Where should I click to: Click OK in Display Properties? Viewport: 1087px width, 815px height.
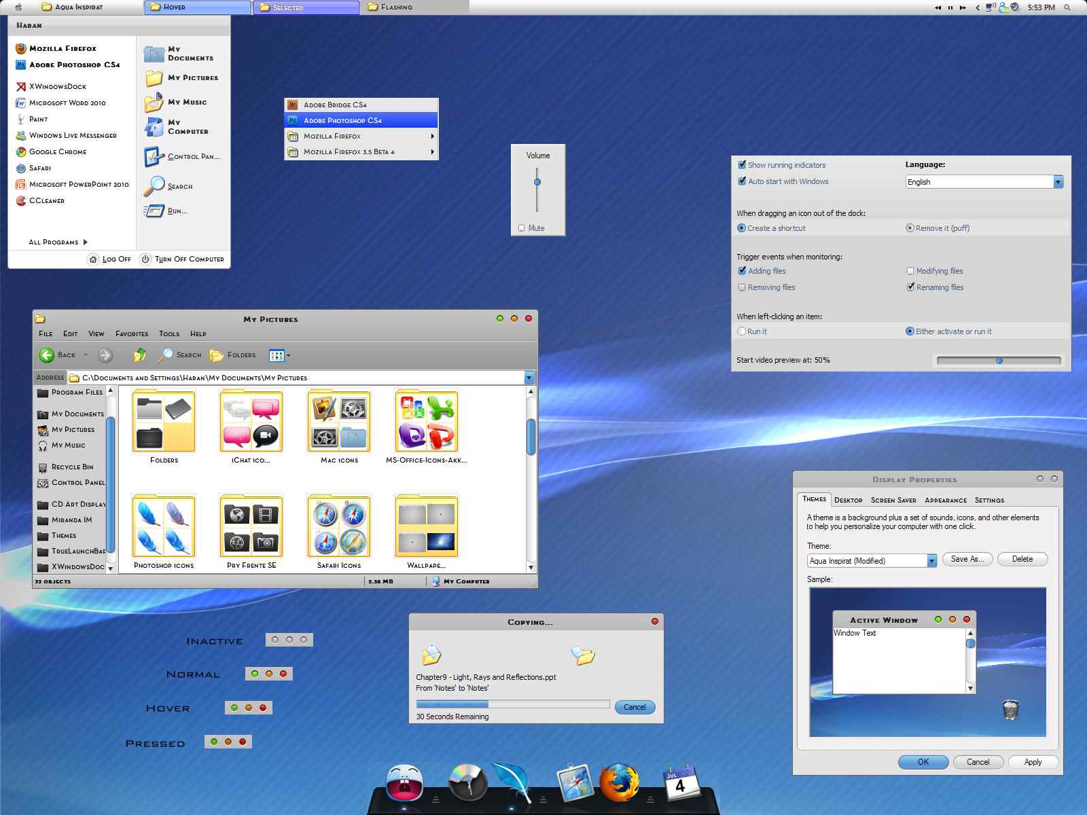[x=923, y=762]
